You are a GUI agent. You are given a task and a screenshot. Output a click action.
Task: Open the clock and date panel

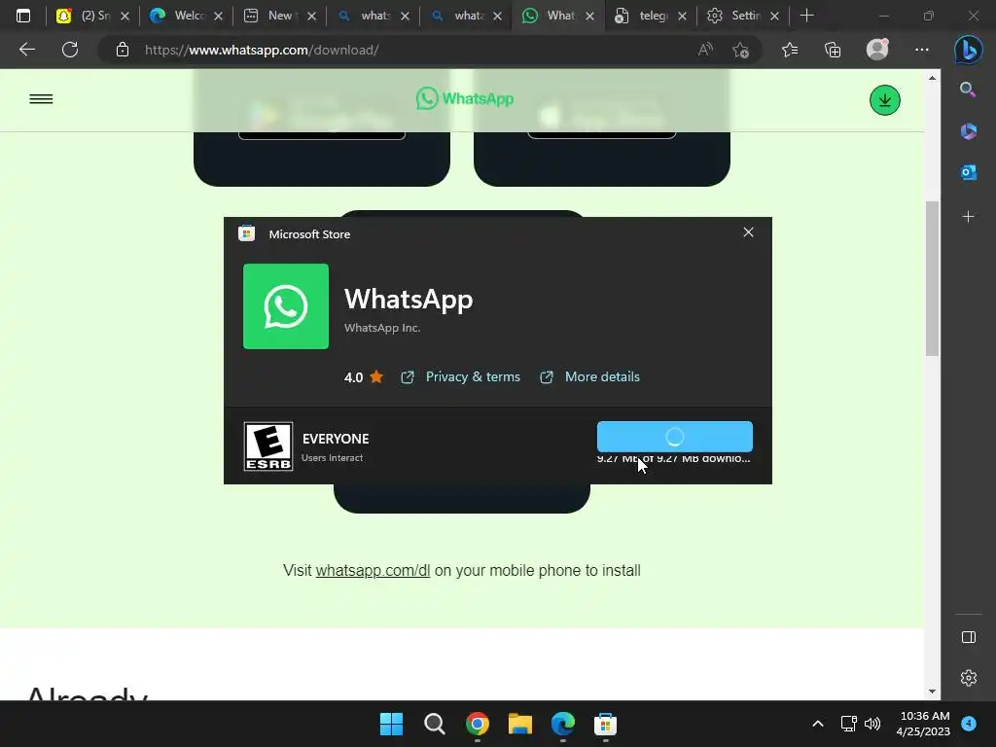[x=924, y=724]
